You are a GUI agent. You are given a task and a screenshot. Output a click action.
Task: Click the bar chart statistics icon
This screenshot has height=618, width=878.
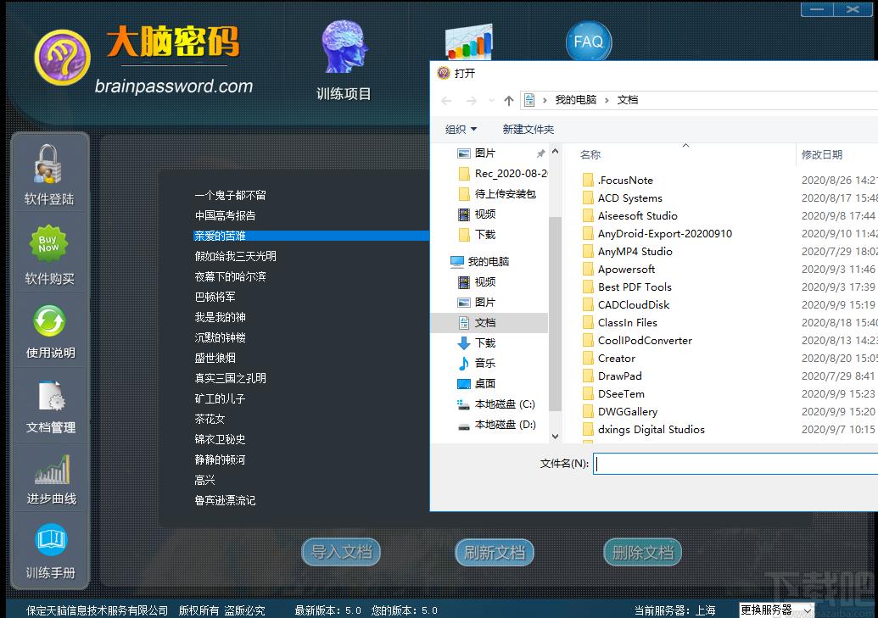469,42
